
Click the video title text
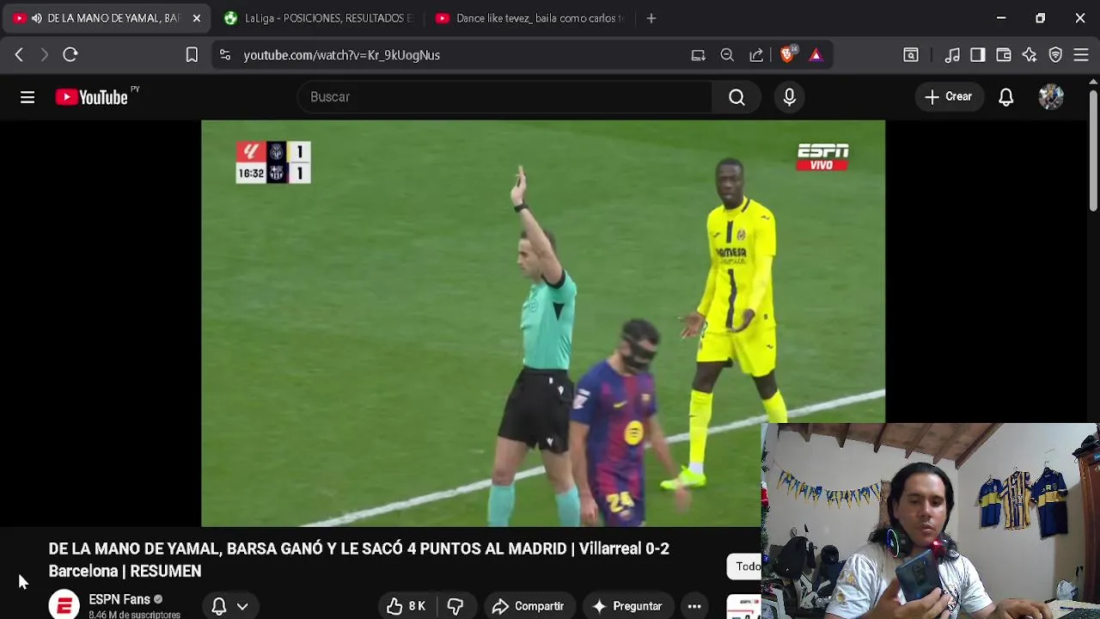click(358, 560)
